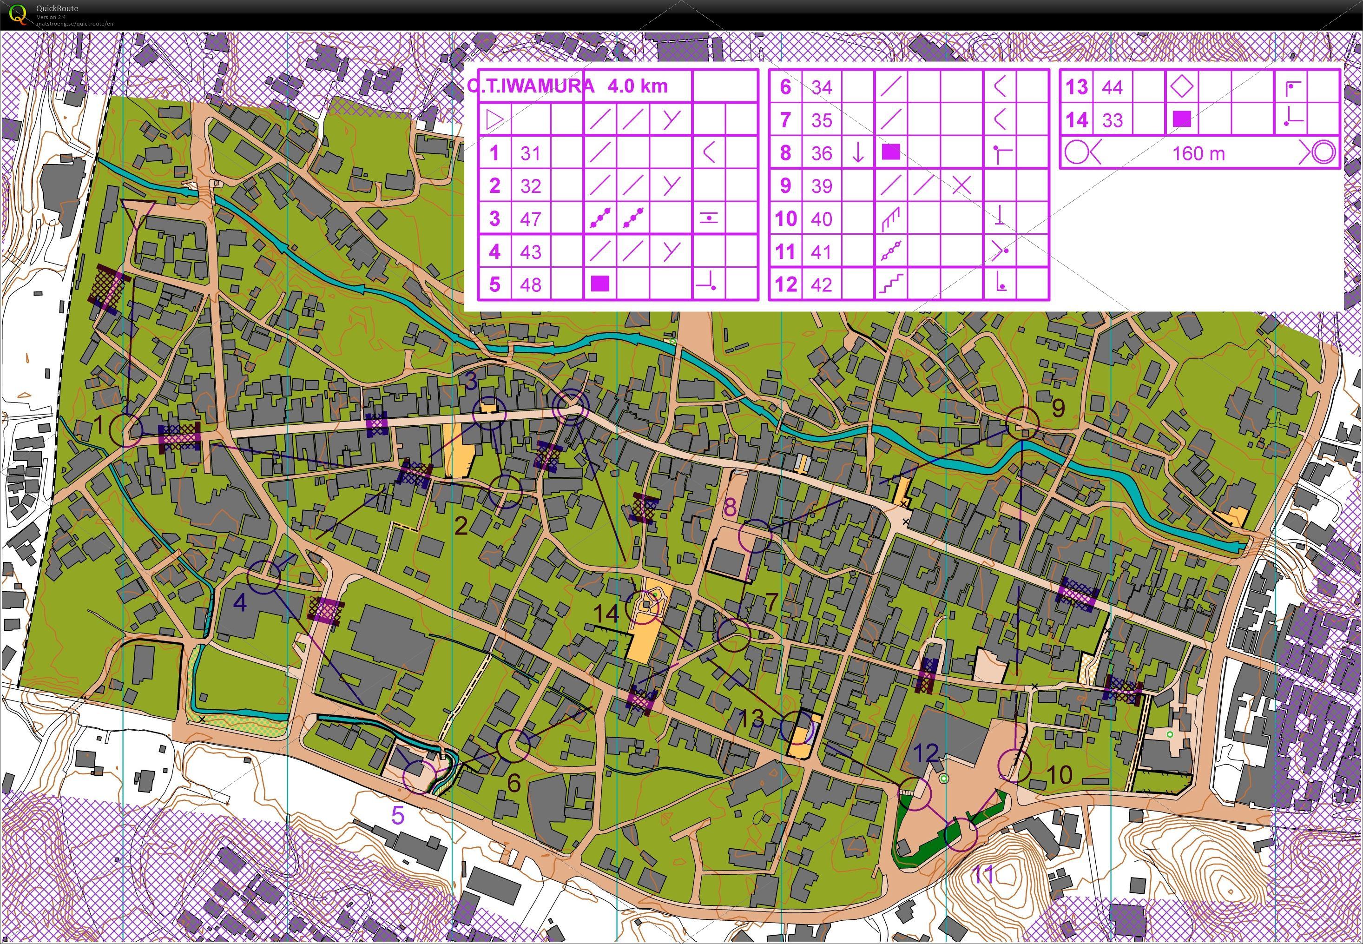The width and height of the screenshot is (1363, 944).
Task: Click the X crossing symbol in row 9
Action: (x=961, y=186)
